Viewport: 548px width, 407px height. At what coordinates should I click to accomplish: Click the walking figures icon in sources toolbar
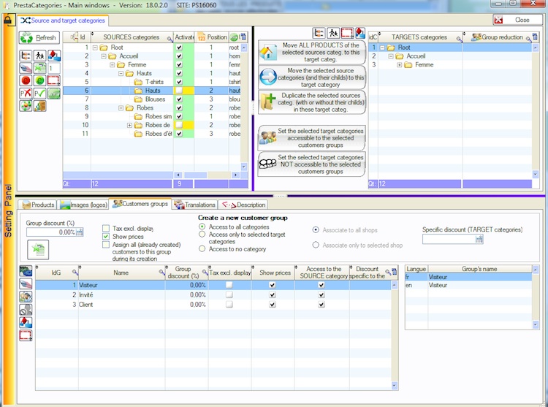(x=40, y=55)
